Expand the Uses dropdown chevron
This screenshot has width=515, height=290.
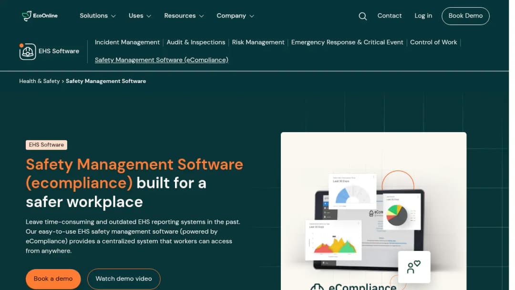149,16
